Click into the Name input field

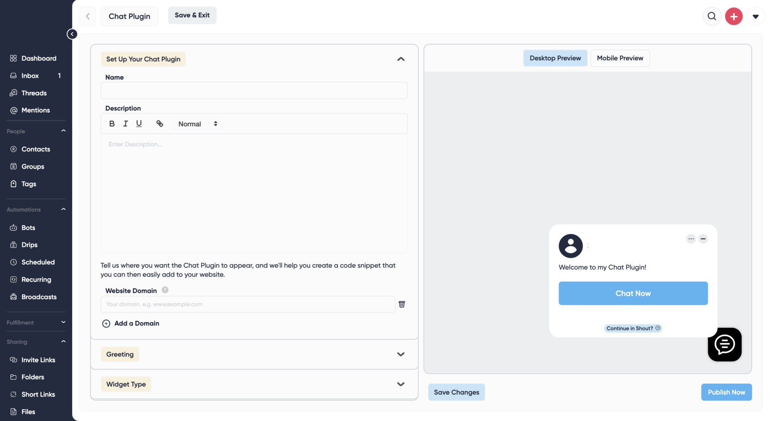pyautogui.click(x=254, y=90)
